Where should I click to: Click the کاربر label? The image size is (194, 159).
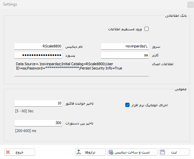(x=155, y=55)
